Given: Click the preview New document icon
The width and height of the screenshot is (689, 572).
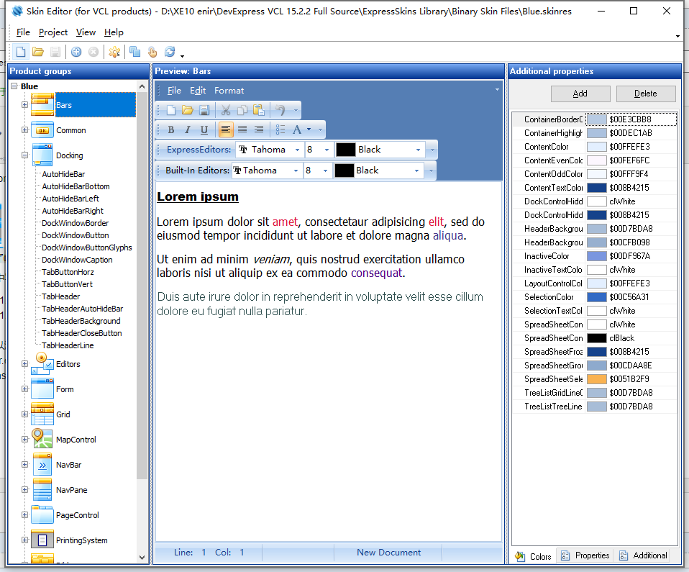Looking at the screenshot, I should [x=171, y=110].
